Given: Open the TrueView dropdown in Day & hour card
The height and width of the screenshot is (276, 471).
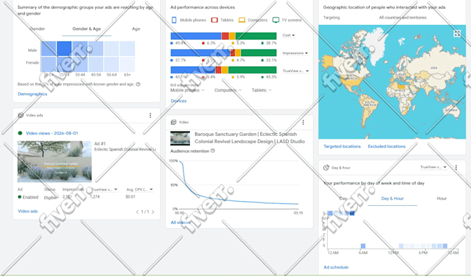Looking at the screenshot, I should pyautogui.click(x=433, y=167).
